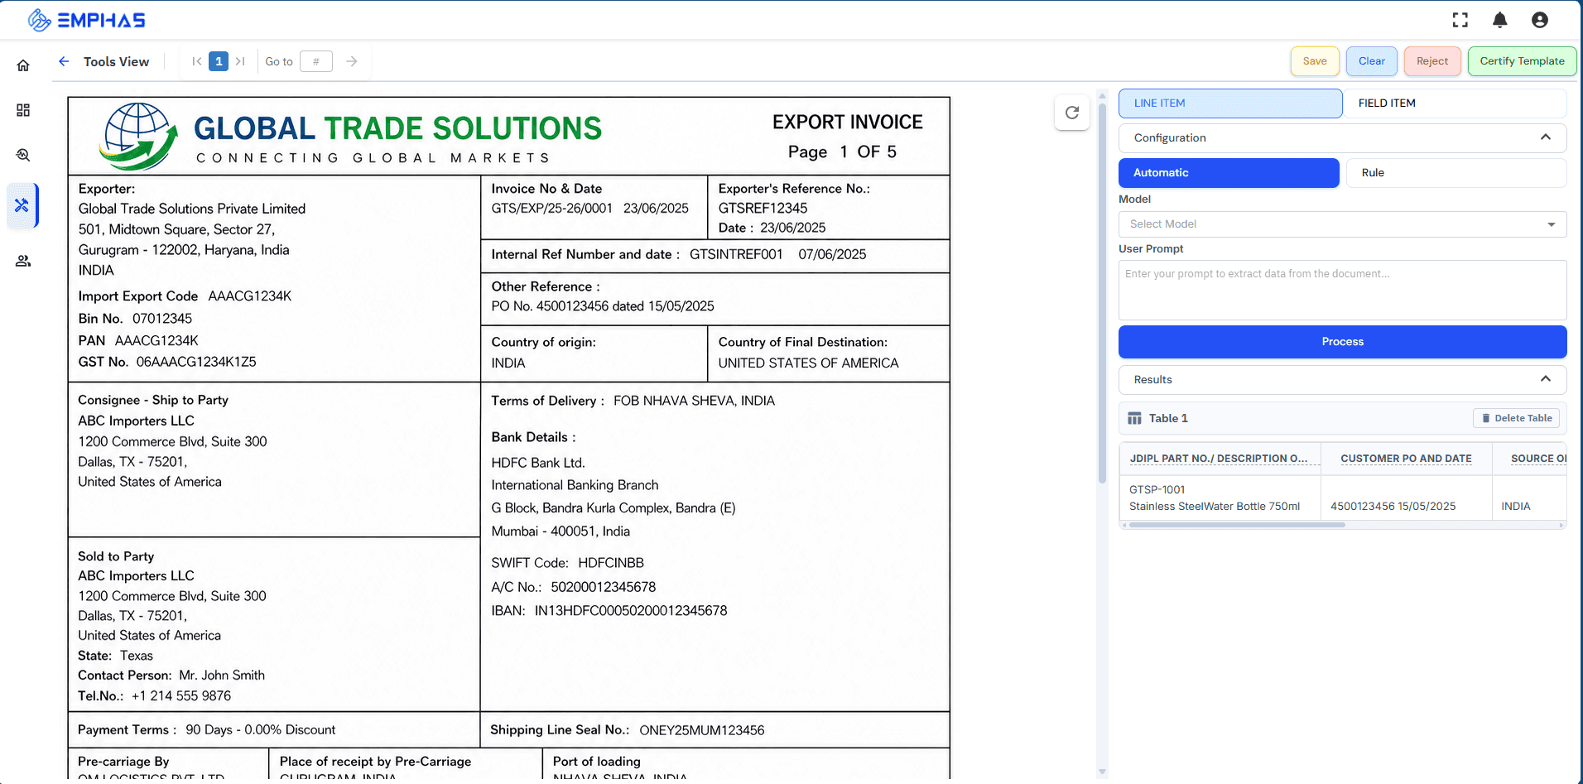Open document search icon in sidebar
1583x784 pixels.
(x=23, y=155)
